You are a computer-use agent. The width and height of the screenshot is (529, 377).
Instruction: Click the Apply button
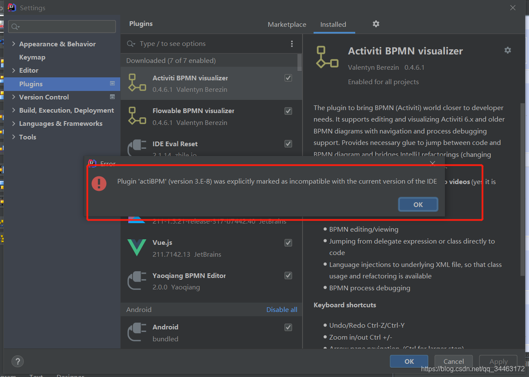click(498, 361)
